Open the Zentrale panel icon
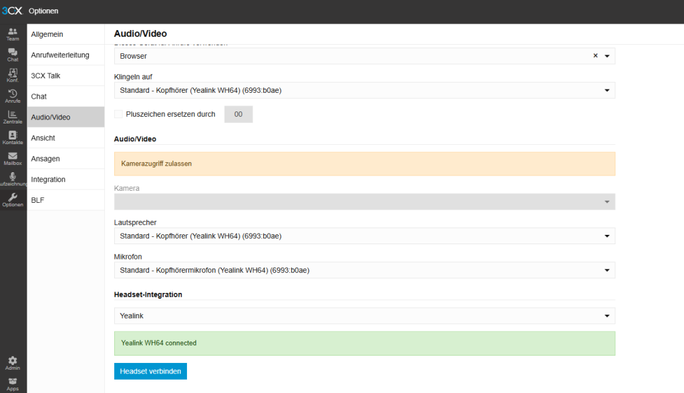The image size is (684, 393). click(x=13, y=117)
